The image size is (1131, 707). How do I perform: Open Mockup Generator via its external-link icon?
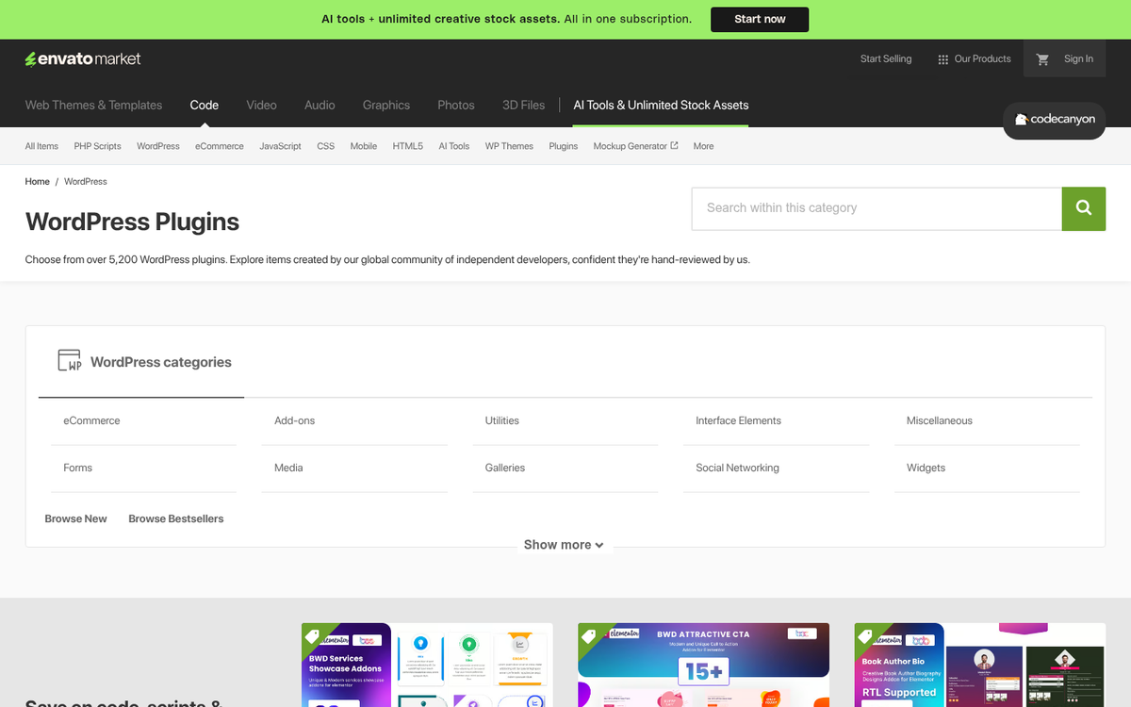coord(674,145)
